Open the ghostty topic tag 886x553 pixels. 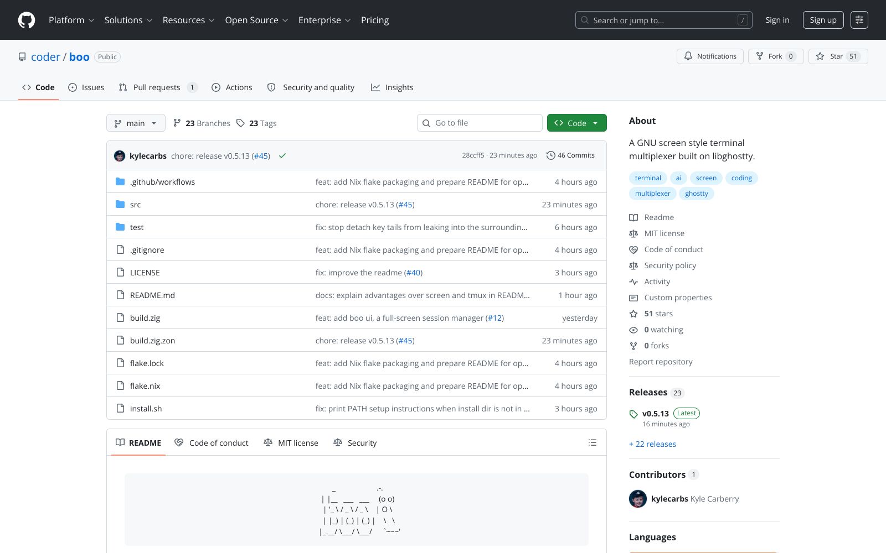click(696, 193)
